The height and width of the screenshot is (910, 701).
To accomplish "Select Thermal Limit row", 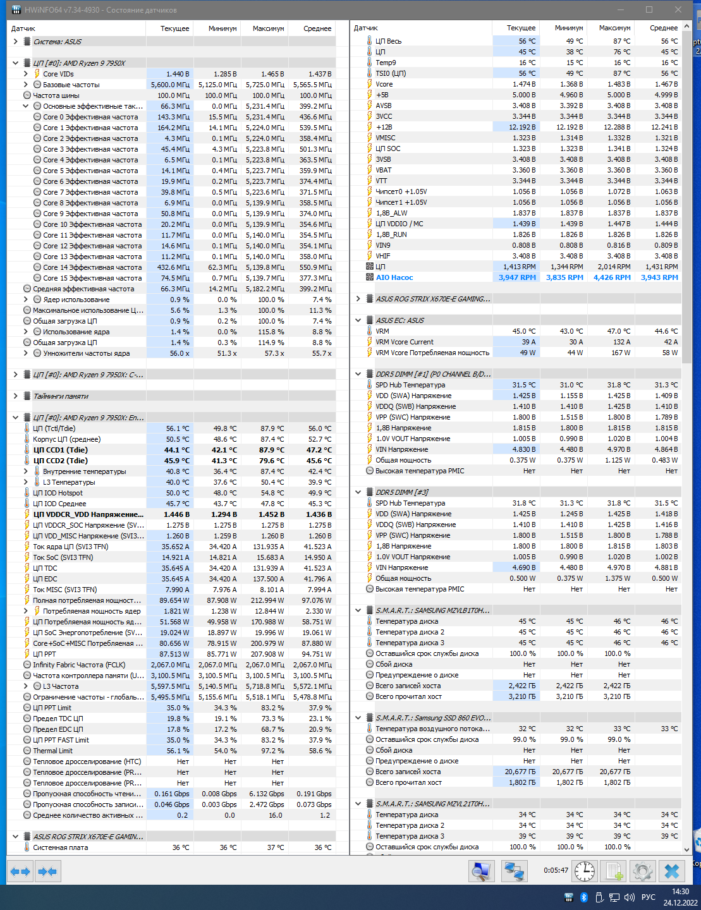I will (171, 751).
